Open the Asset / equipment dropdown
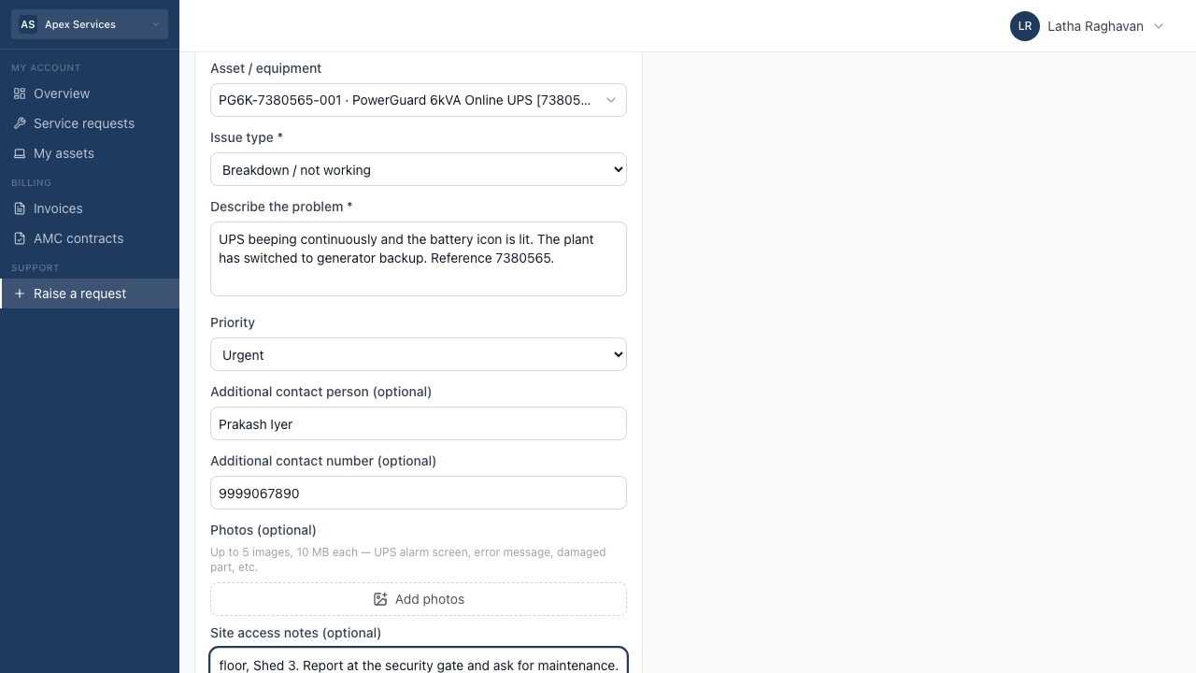1196x673 pixels. click(x=419, y=100)
